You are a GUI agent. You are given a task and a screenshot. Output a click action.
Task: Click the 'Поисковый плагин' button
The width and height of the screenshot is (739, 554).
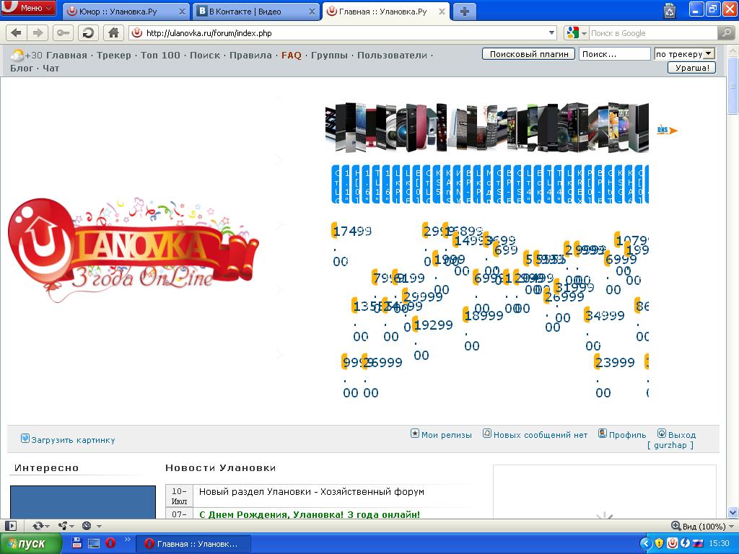pos(529,53)
